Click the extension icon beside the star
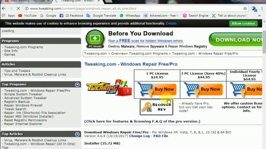Screen dimensions: 266x149 (x=254, y=9)
